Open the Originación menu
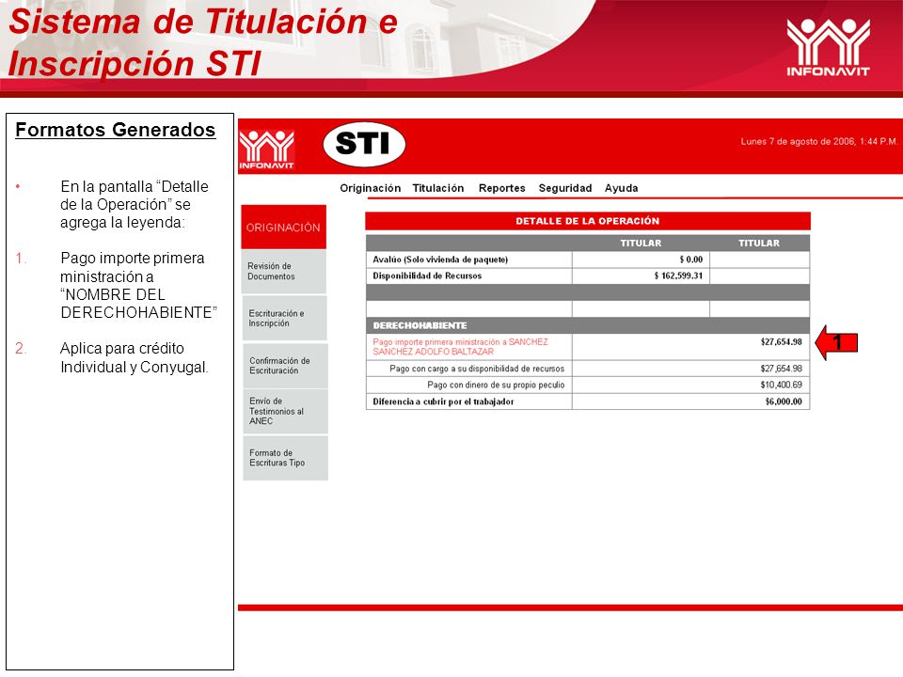Screen dimensions: 903x677 [371, 188]
